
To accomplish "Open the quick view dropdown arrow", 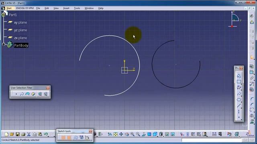I will 157,136.
